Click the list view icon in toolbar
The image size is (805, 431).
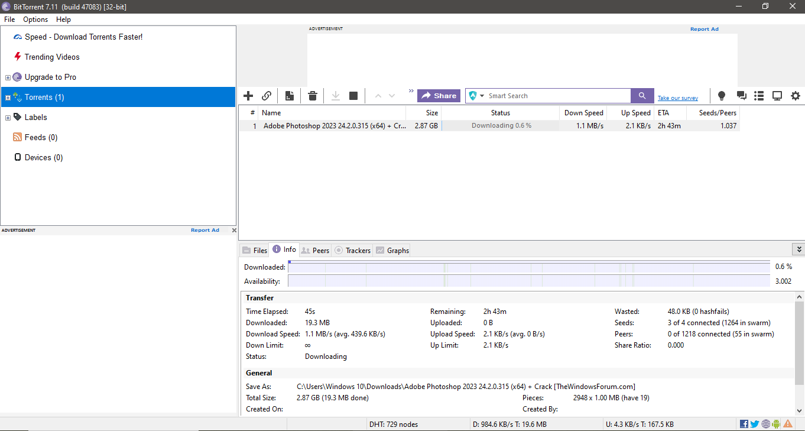(759, 96)
